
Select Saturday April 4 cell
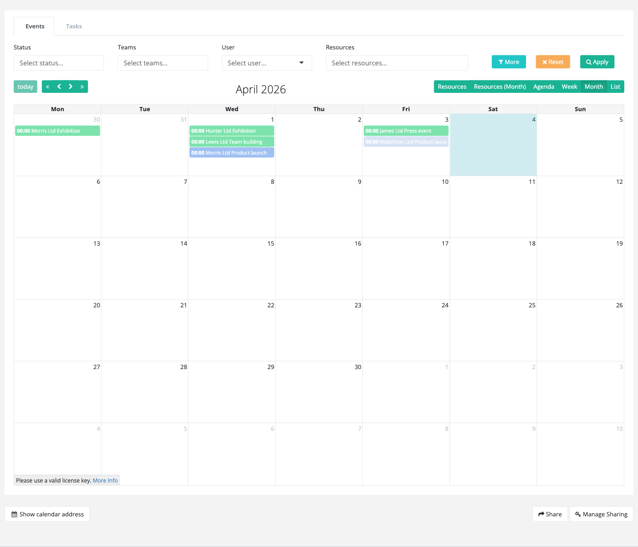493,145
